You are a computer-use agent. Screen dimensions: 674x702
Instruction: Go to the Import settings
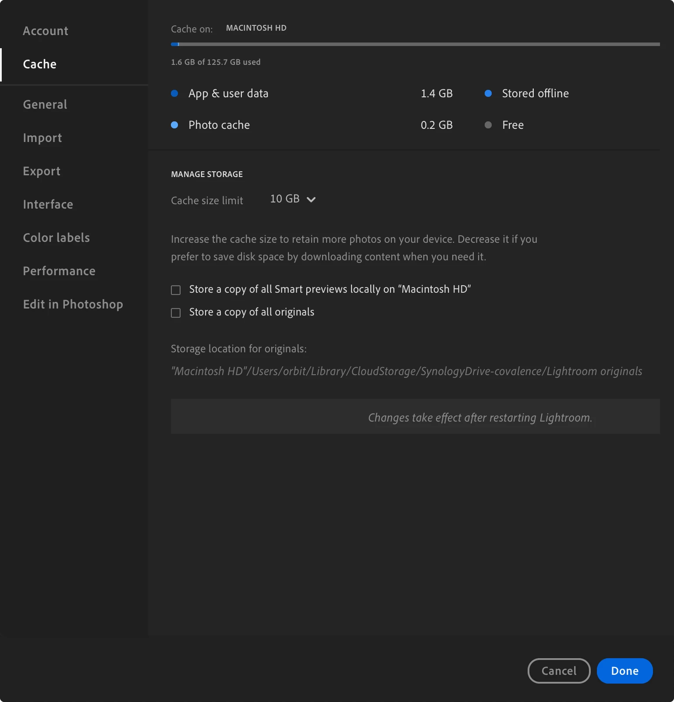click(43, 138)
